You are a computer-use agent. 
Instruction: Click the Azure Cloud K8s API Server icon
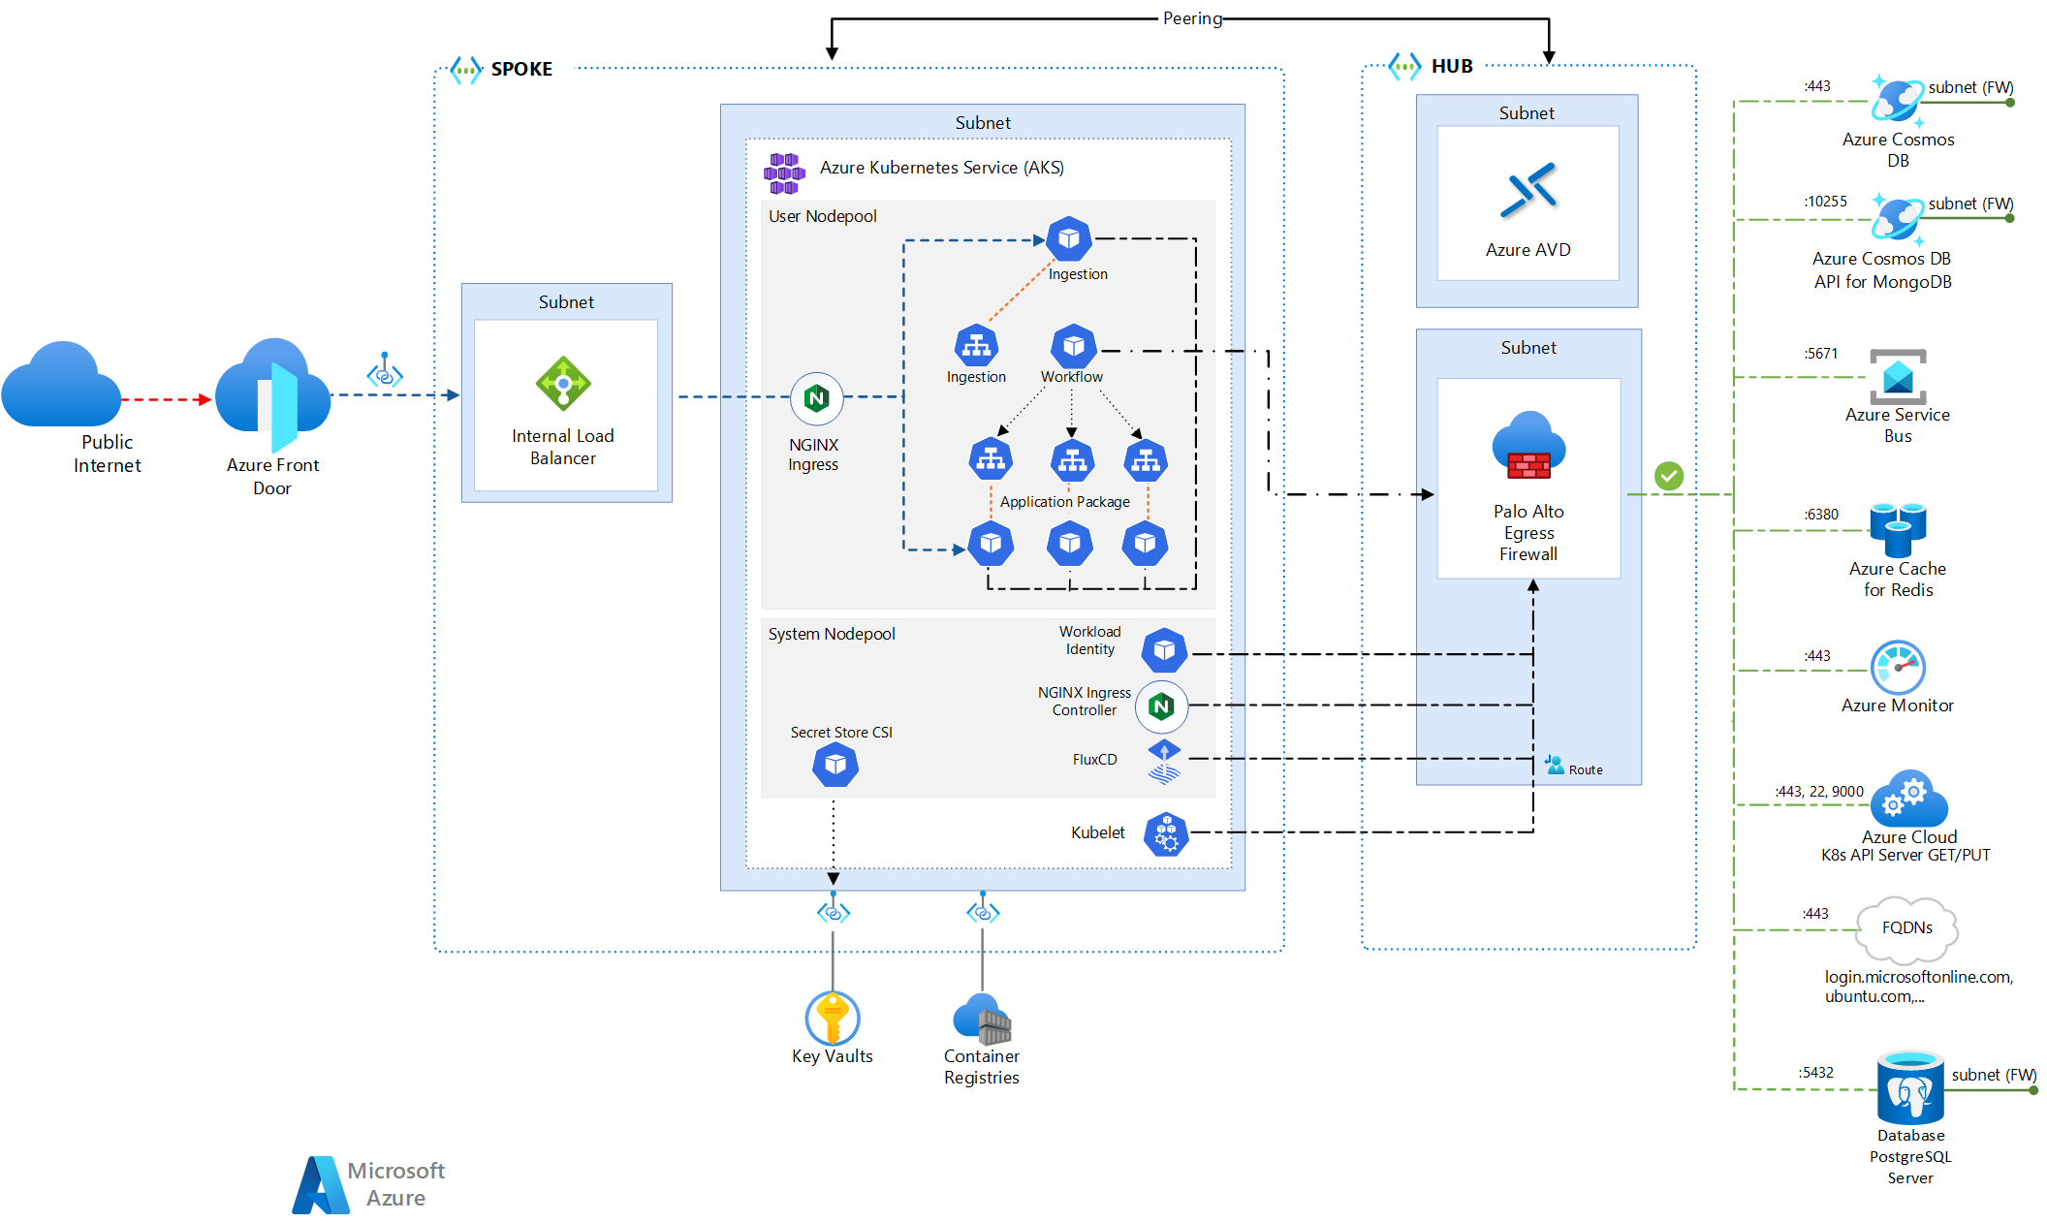tap(1909, 799)
